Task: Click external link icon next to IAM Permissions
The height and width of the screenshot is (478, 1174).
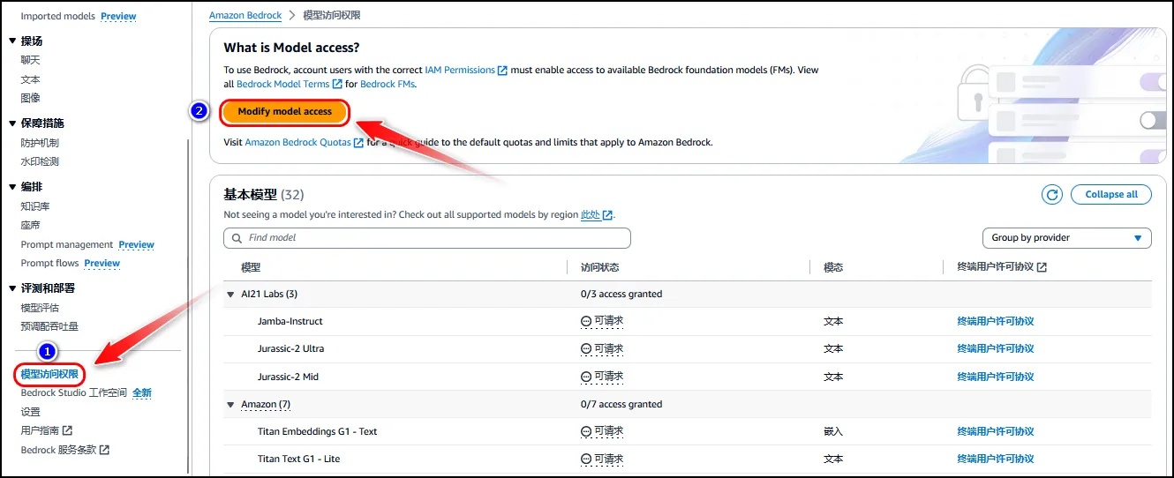Action: click(502, 71)
